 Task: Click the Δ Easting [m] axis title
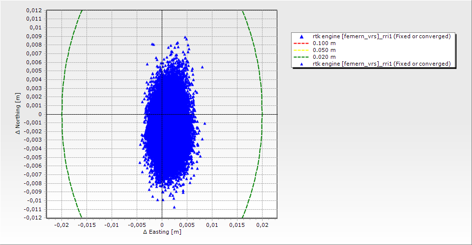click(x=162, y=232)
